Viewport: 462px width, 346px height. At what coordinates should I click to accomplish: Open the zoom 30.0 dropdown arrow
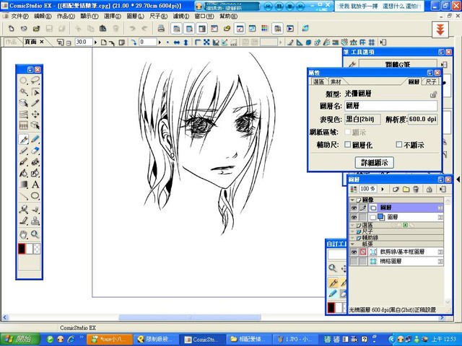click(95, 43)
